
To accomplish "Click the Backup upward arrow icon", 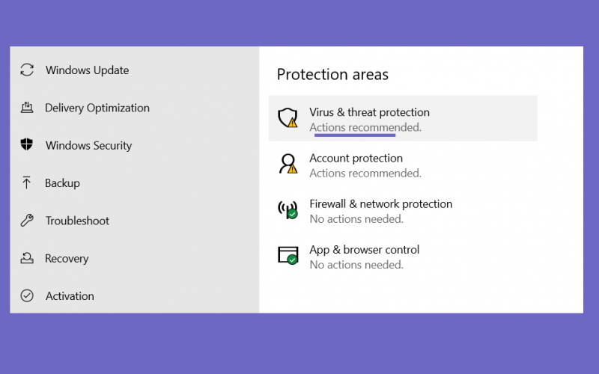I will click(x=26, y=183).
